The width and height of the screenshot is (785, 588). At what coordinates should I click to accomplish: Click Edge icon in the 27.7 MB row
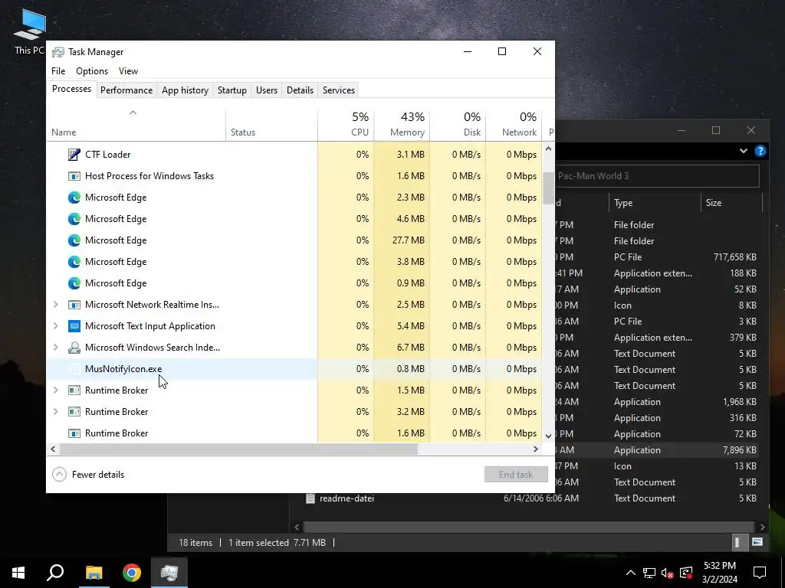click(x=74, y=240)
